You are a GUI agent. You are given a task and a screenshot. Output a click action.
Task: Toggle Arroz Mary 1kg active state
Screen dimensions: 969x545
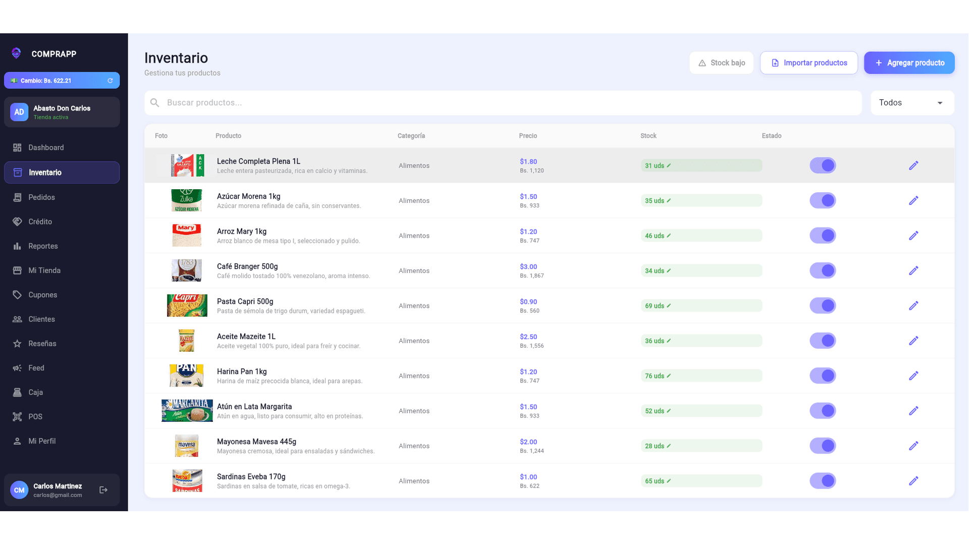coord(823,236)
